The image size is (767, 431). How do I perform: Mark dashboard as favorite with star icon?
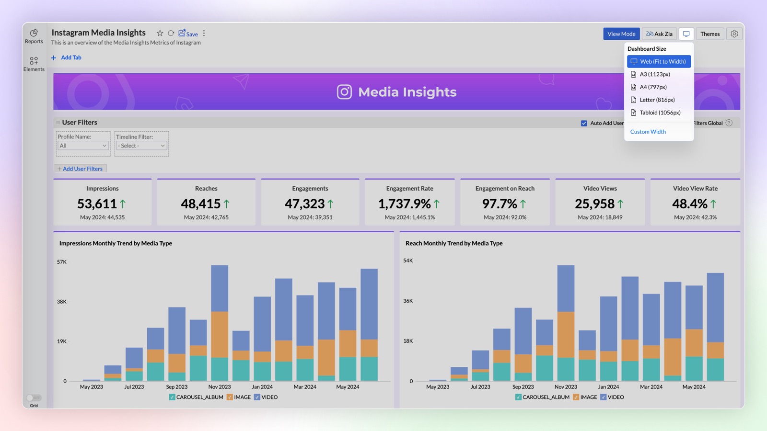pyautogui.click(x=160, y=33)
